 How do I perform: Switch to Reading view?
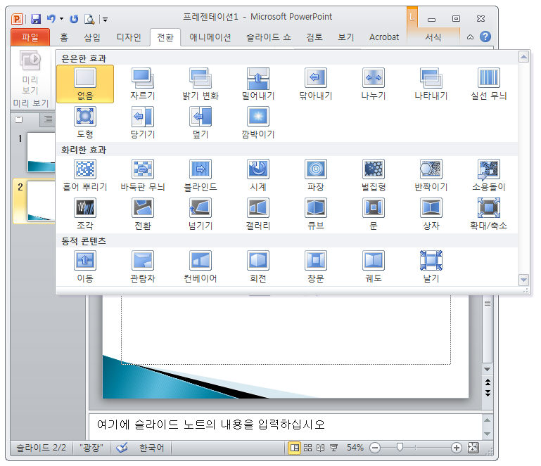click(321, 448)
